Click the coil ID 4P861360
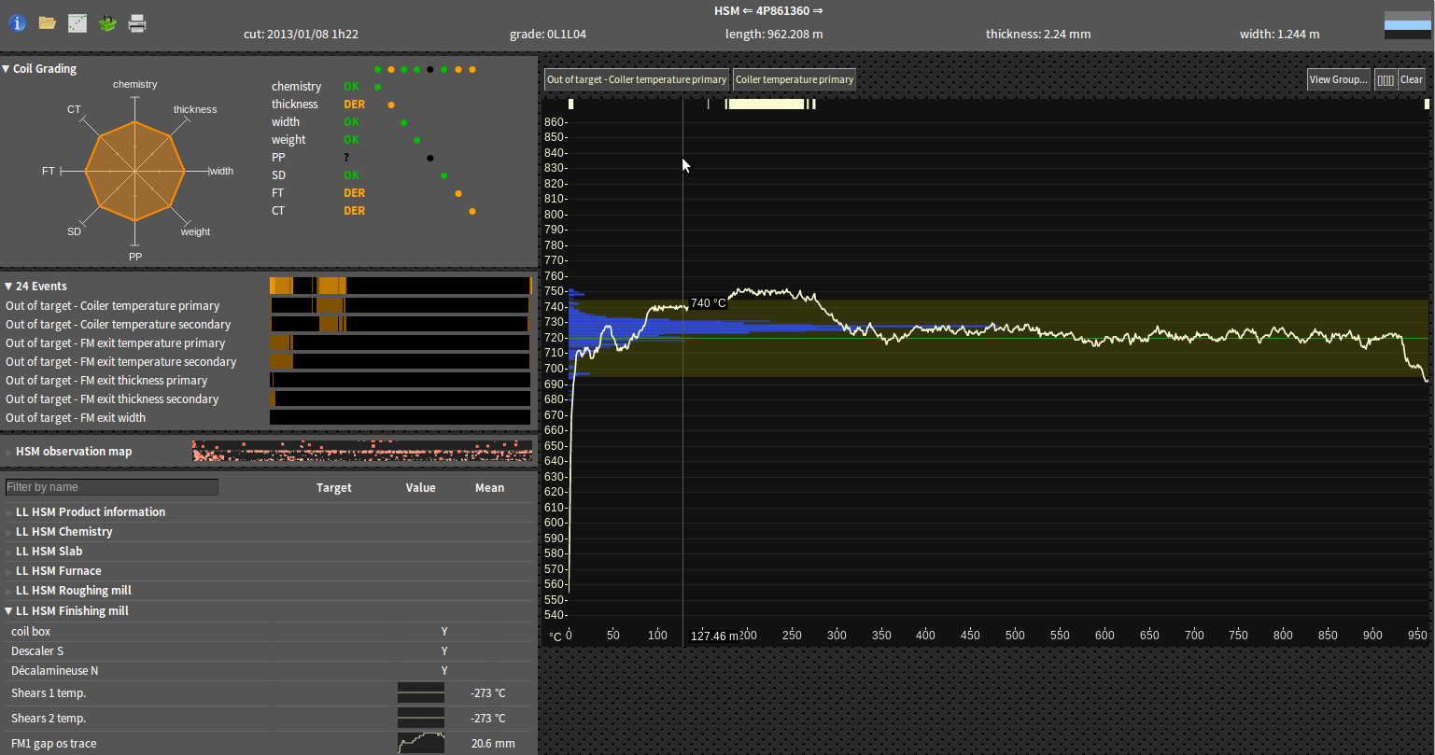The height and width of the screenshot is (755, 1435). pyautogui.click(x=782, y=11)
